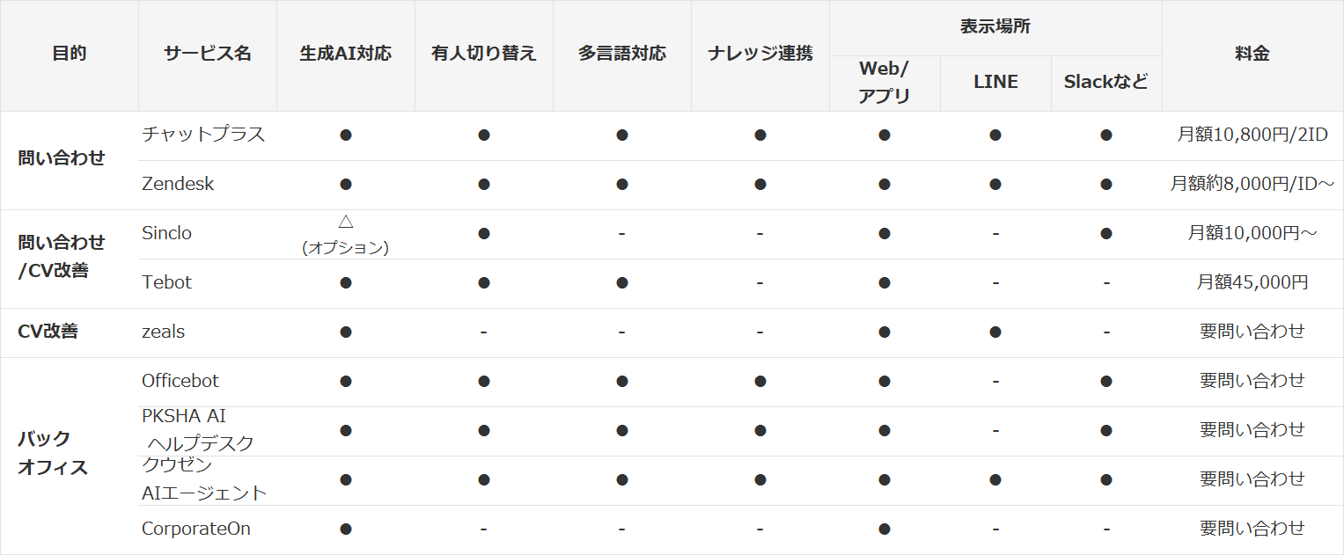Image resolution: width=1344 pixels, height=555 pixels.
Task: Select the 料金 column header
Action: click(1252, 55)
